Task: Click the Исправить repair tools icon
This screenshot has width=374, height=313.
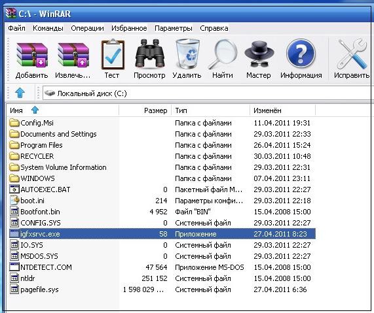Action: [x=352, y=54]
